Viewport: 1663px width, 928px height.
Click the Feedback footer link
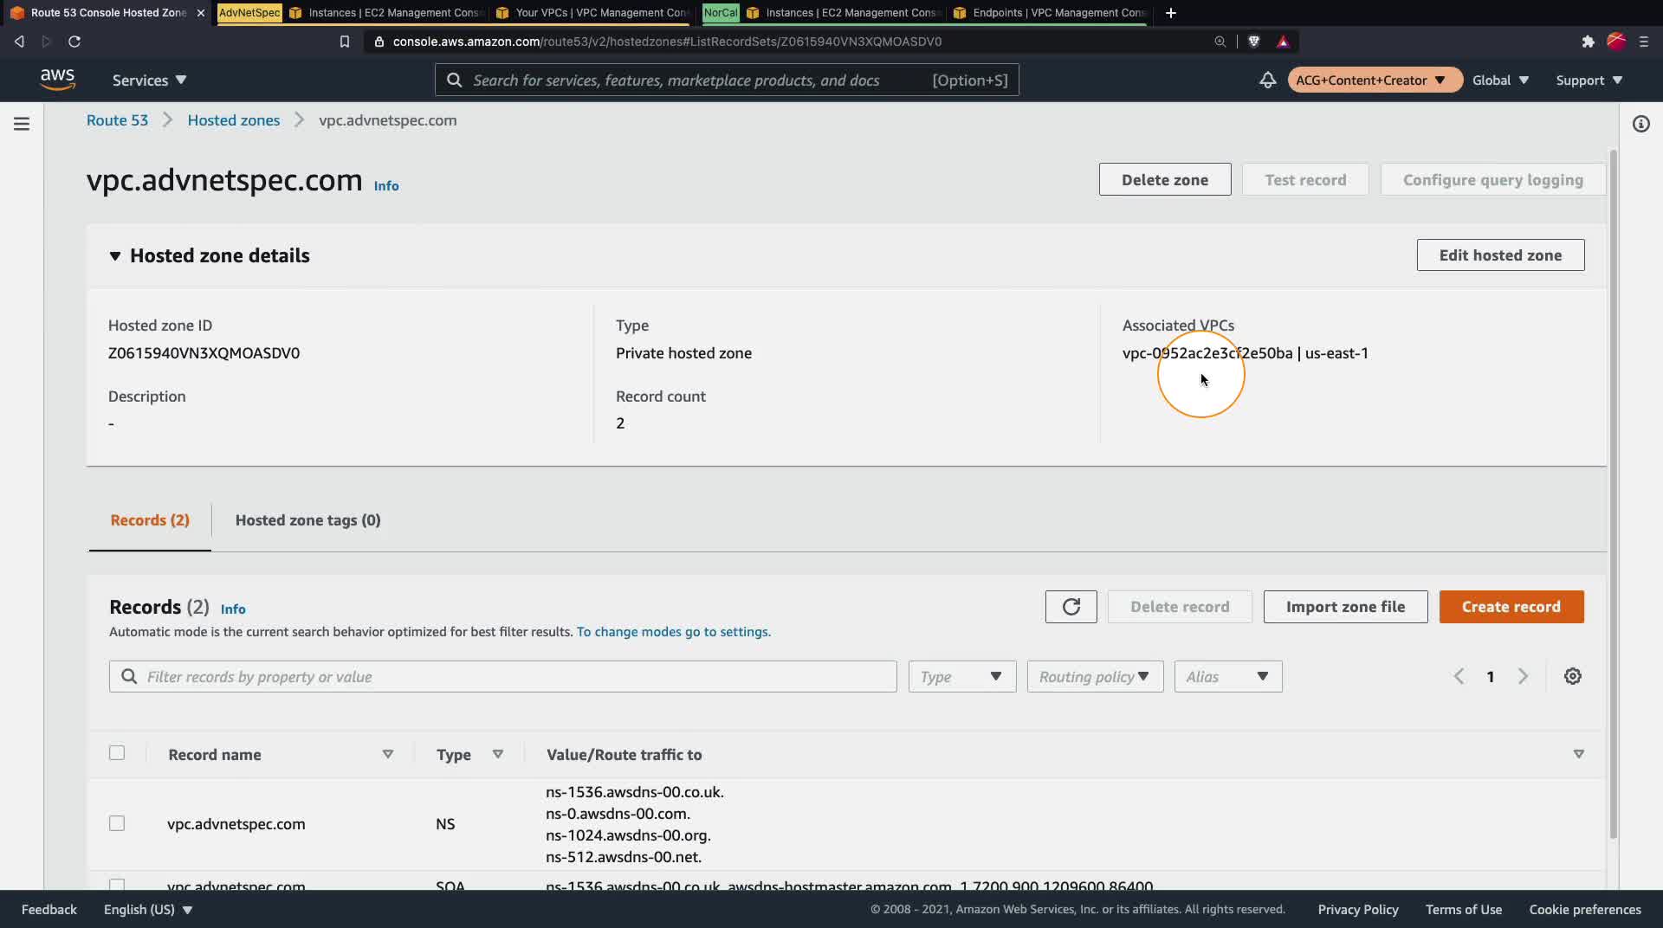[49, 909]
